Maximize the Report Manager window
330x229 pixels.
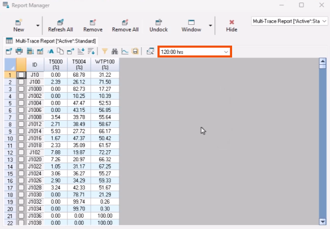pos(302,5)
